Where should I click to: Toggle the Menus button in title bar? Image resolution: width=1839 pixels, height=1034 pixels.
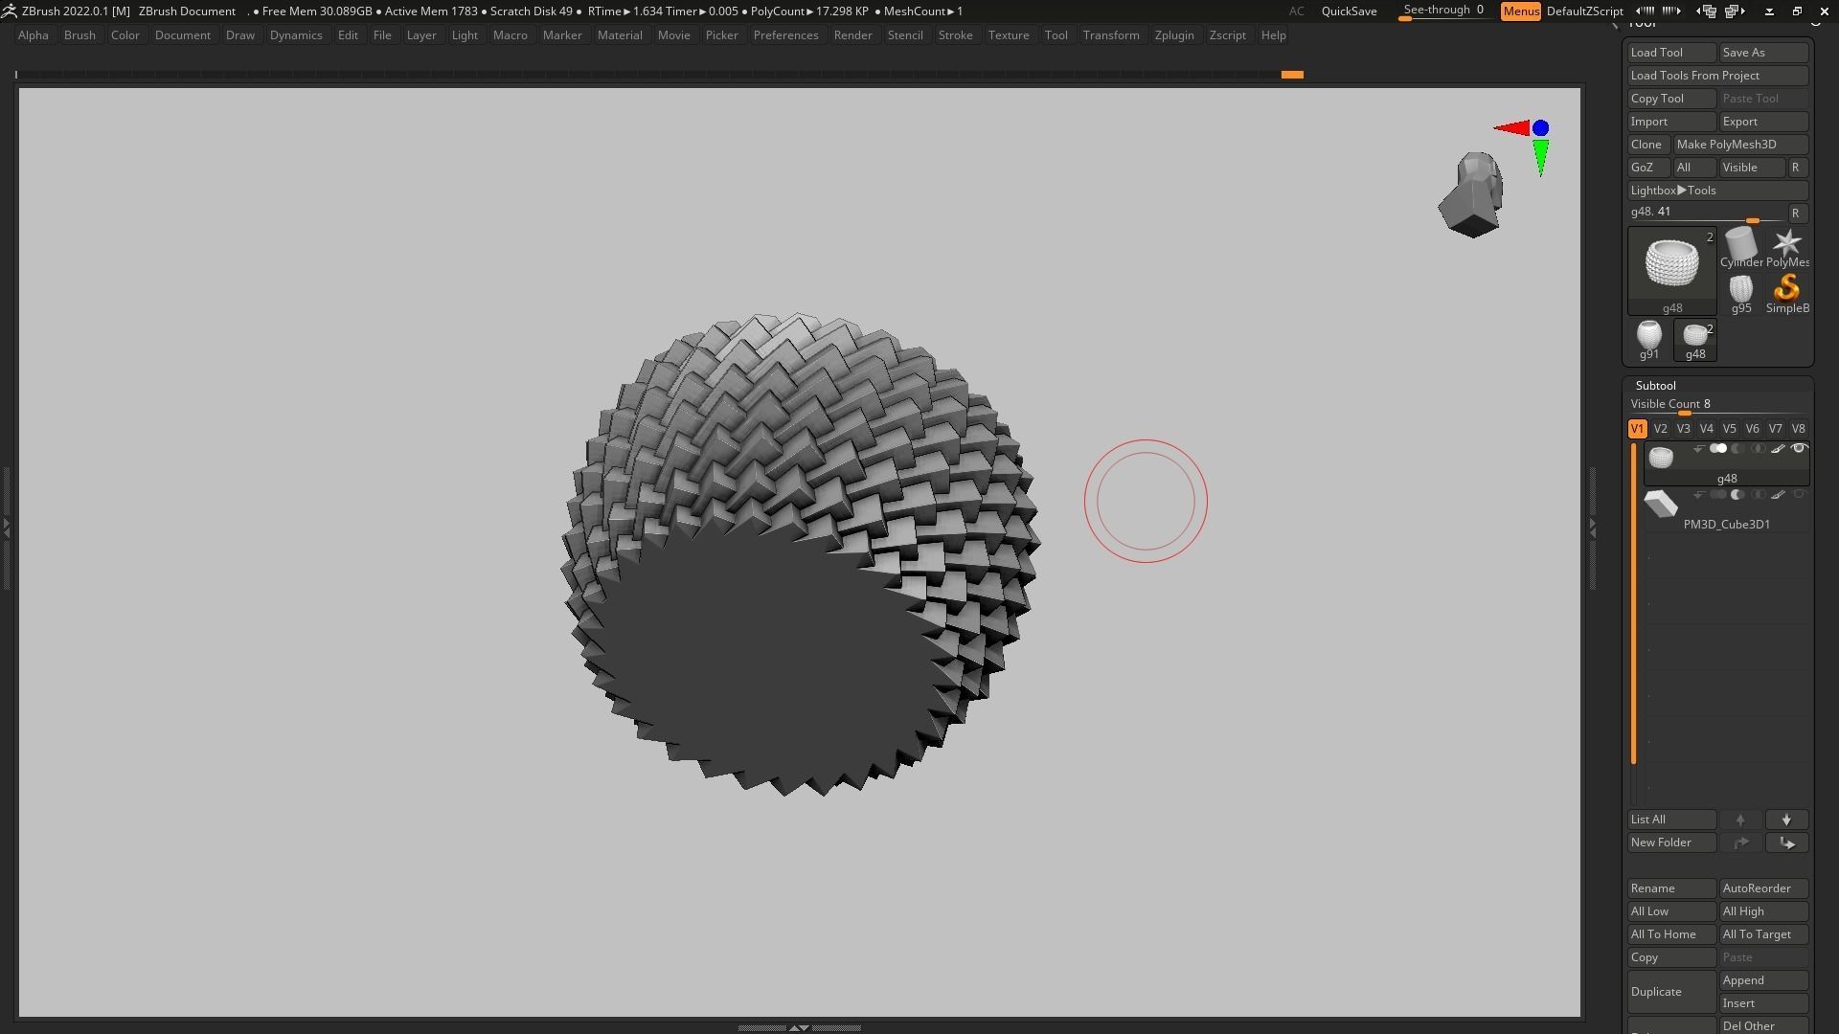click(1520, 11)
